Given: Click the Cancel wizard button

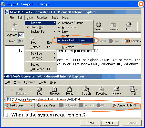Looking at the screenshot, I should pos(132,123).
